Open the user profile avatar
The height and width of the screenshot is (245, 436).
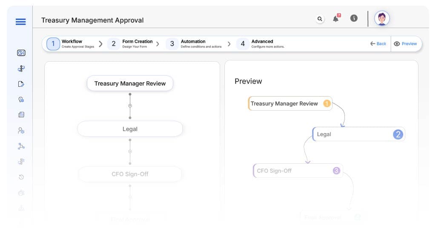[x=382, y=18]
